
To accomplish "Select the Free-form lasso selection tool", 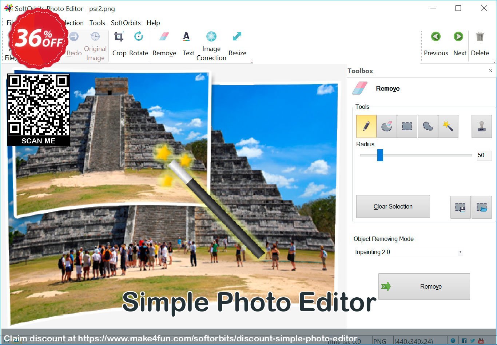I will point(428,126).
